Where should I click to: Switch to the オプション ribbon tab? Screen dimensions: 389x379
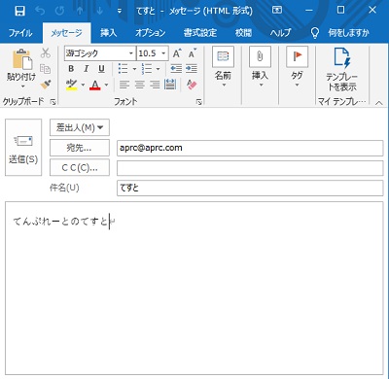click(150, 33)
